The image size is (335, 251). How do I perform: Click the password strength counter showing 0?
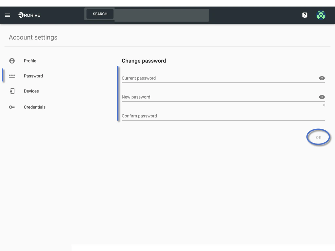click(x=324, y=105)
